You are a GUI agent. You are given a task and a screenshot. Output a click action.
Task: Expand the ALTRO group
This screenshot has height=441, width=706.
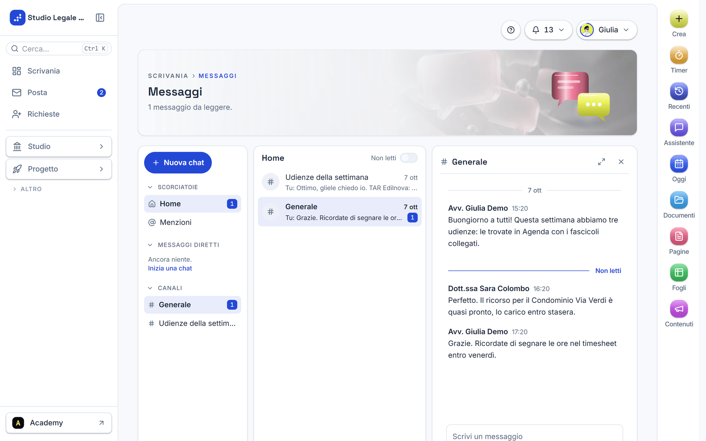(27, 189)
